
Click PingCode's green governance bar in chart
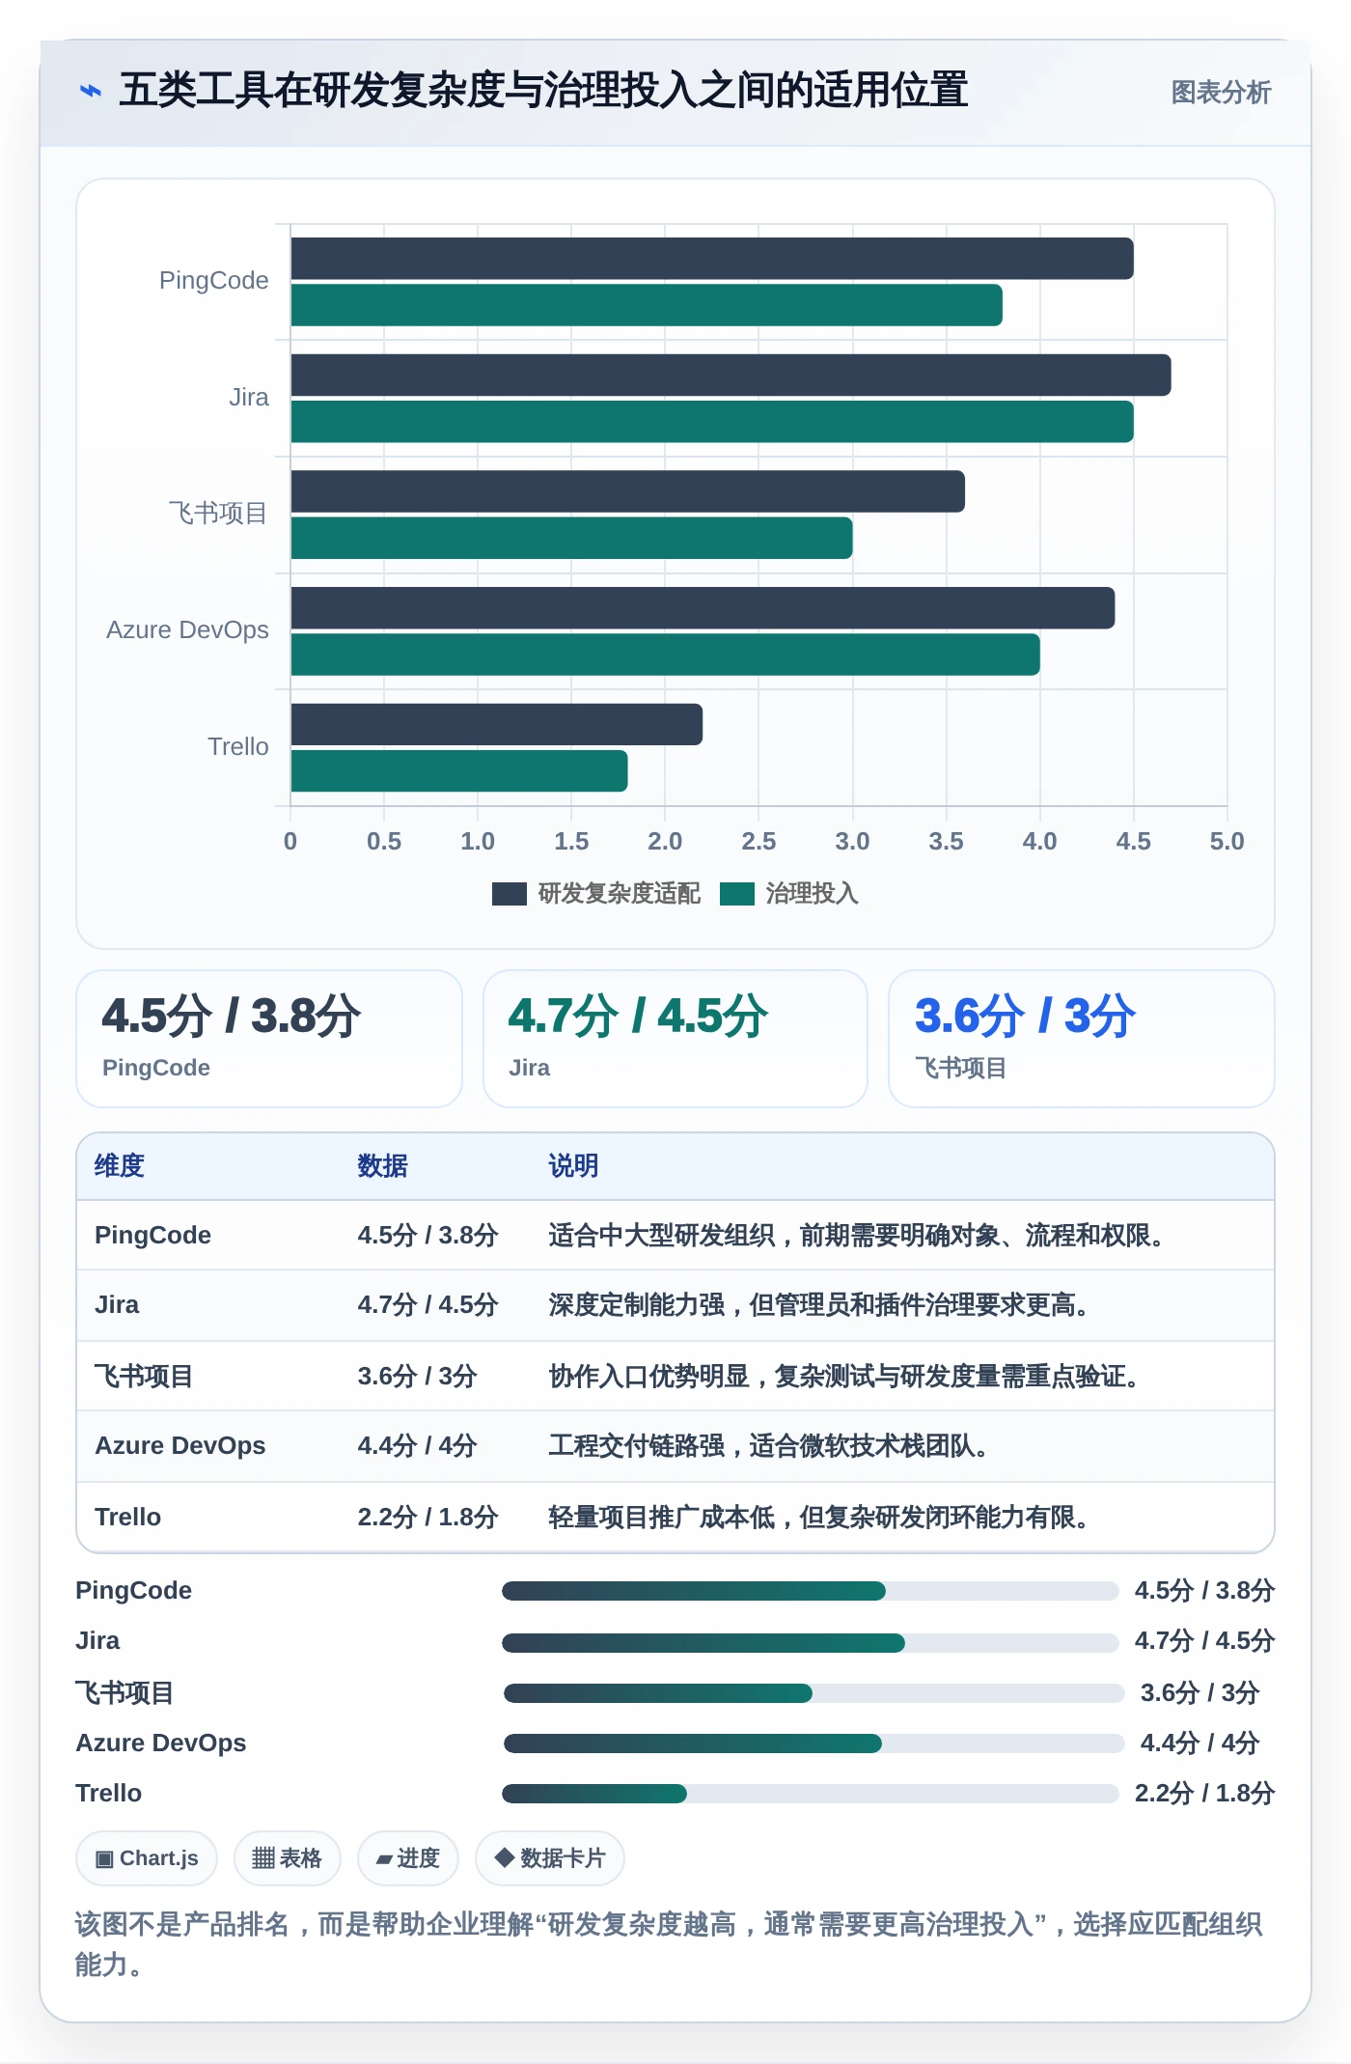click(647, 305)
